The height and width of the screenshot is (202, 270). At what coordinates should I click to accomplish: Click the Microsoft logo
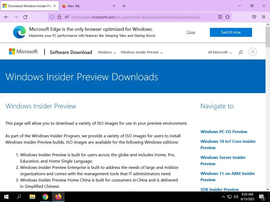pos(23,52)
